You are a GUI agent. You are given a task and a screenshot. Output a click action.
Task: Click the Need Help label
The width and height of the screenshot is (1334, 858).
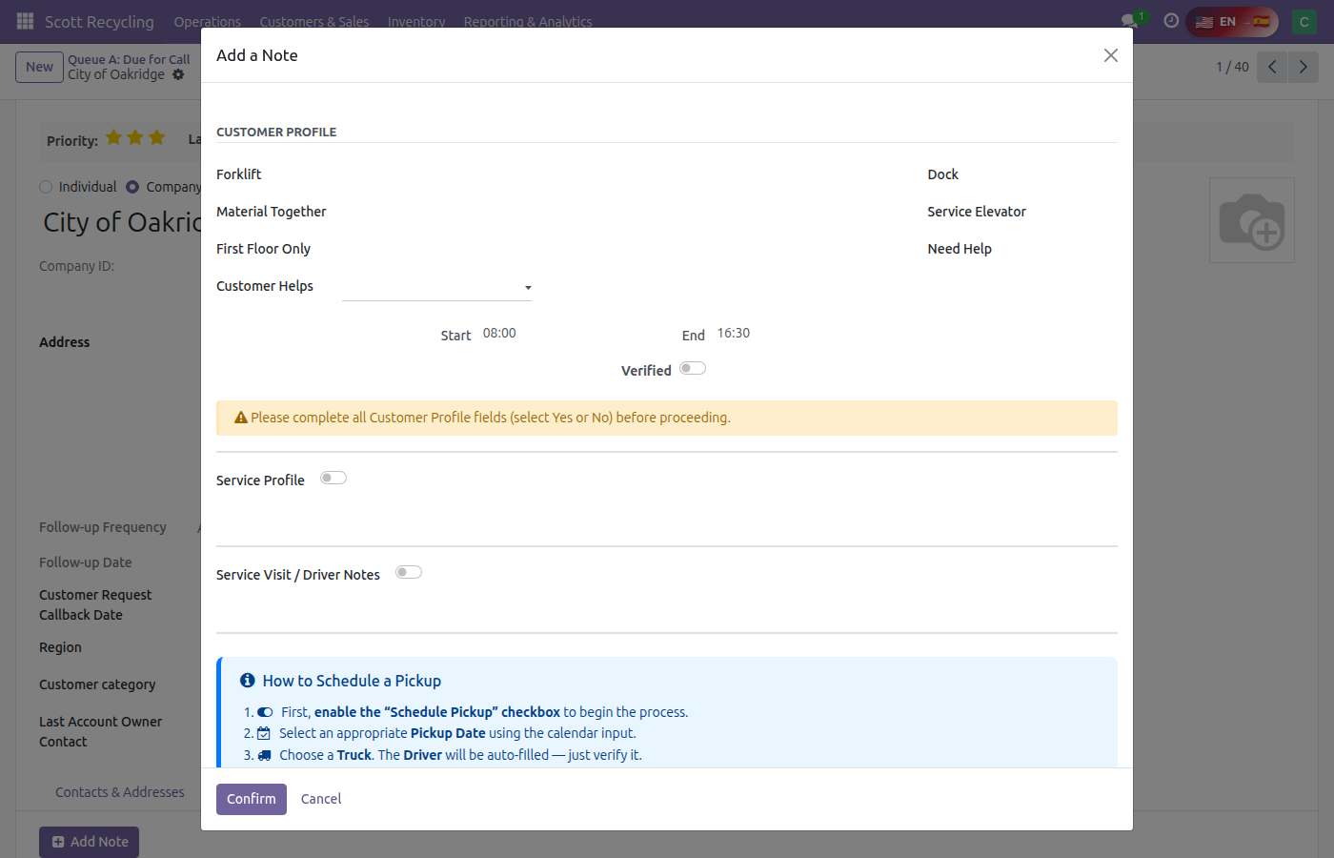tap(960, 249)
